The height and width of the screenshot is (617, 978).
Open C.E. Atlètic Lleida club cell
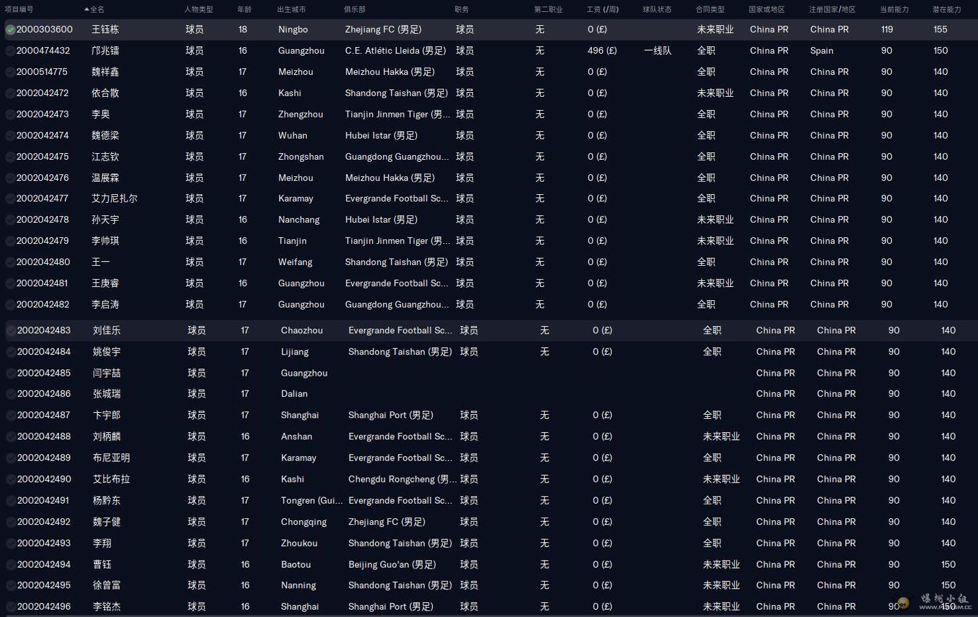coord(395,51)
